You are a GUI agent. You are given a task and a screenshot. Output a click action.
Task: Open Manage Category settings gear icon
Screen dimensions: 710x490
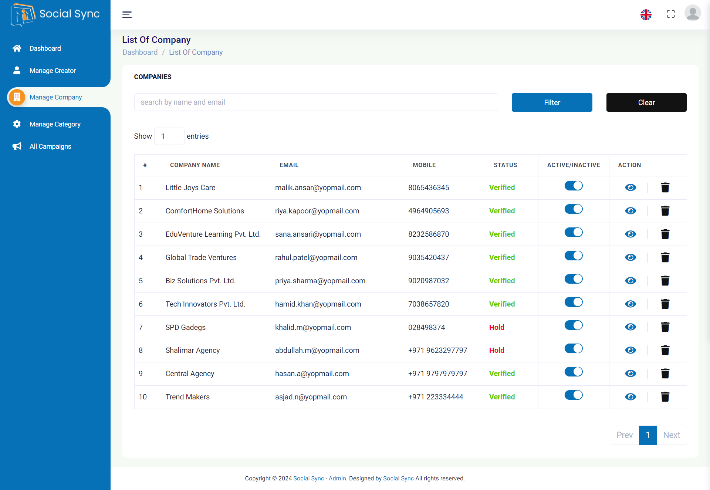pyautogui.click(x=17, y=124)
